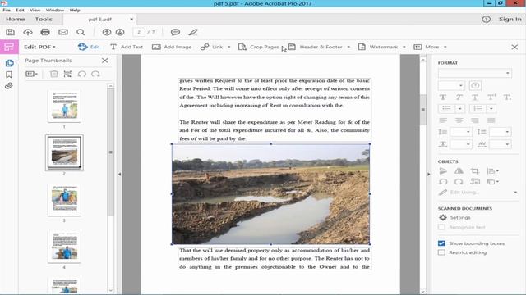526x295 pixels.
Task: Align text left in Format panel
Action: tap(443, 120)
